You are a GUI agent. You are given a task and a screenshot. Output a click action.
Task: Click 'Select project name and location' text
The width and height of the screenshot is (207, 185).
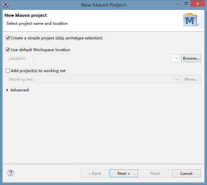click(37, 23)
